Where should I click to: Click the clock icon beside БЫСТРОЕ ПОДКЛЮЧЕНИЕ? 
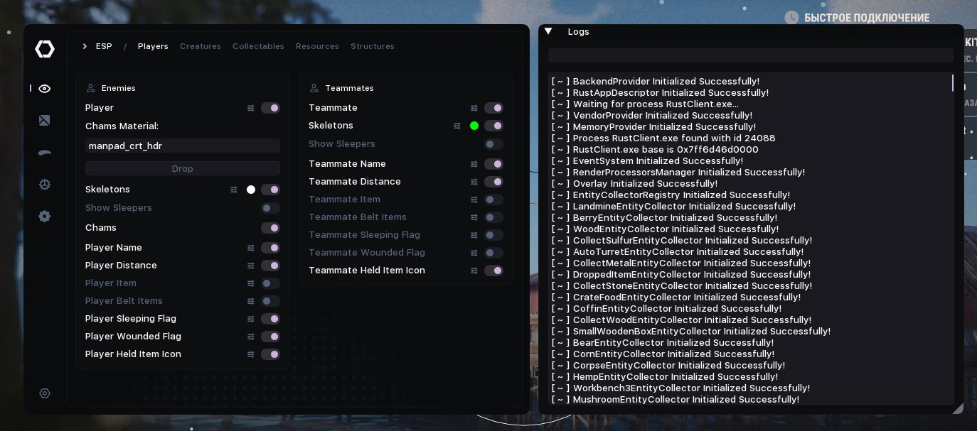(x=792, y=18)
